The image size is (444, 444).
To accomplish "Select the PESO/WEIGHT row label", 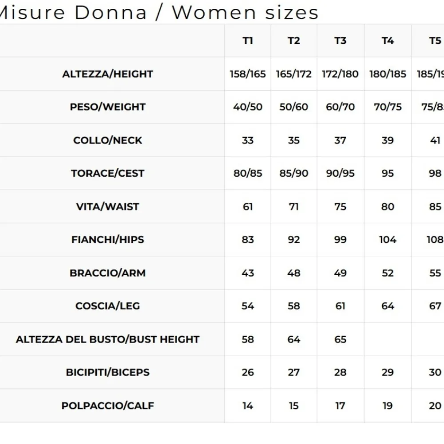I will click(107, 107).
